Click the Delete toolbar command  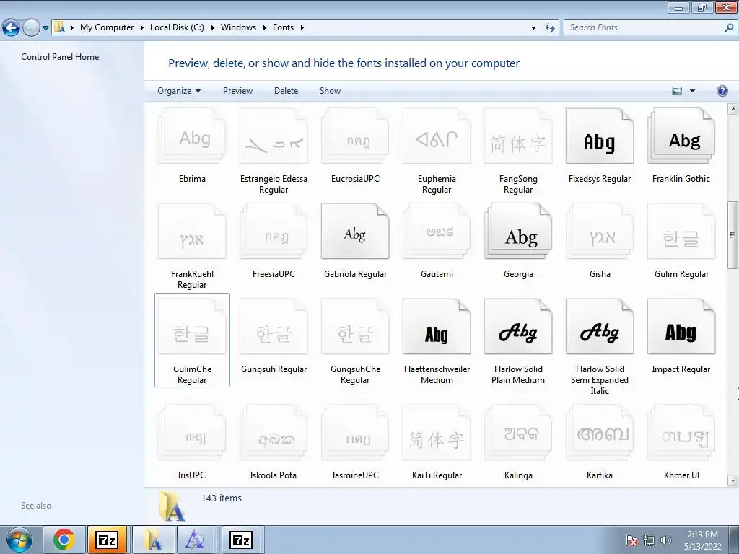click(286, 91)
